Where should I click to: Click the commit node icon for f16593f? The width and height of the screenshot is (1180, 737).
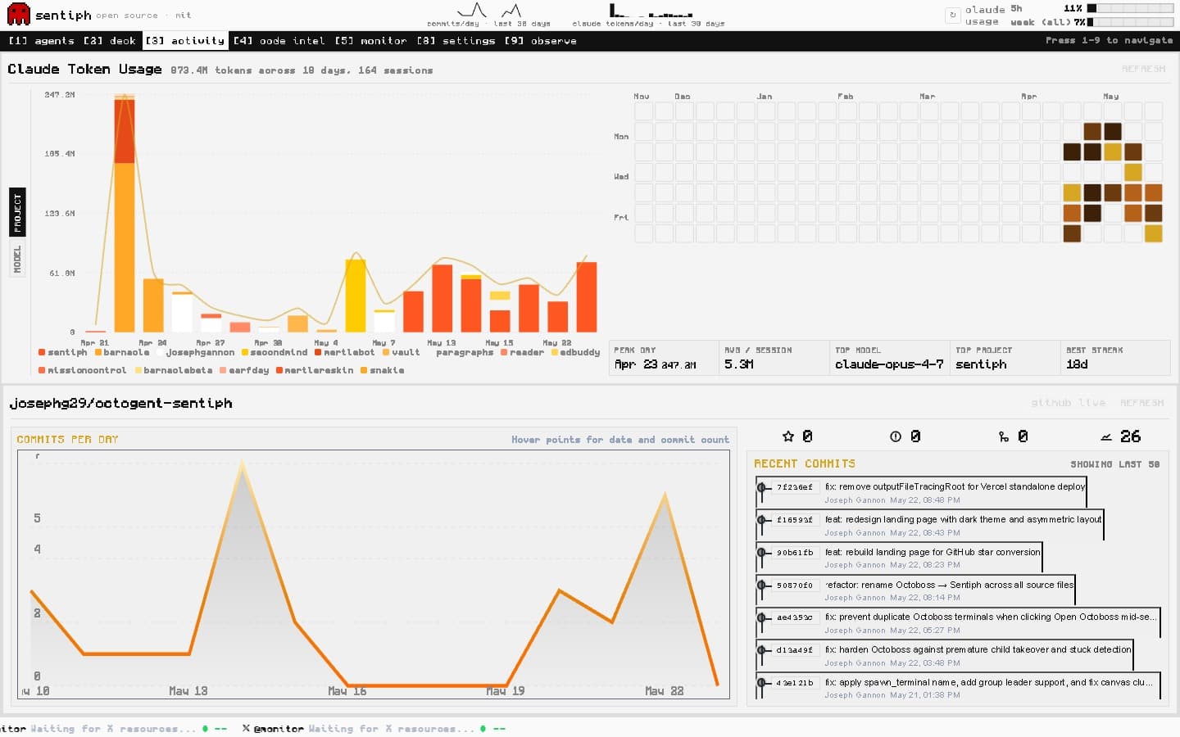pos(762,520)
